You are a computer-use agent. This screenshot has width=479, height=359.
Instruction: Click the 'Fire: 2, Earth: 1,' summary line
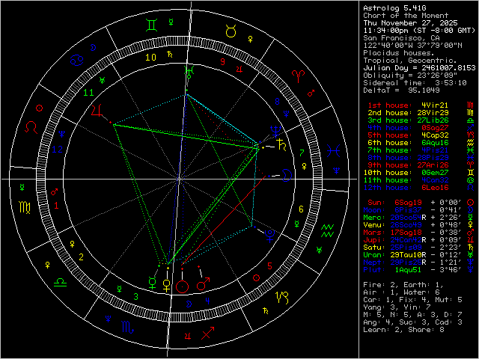pyautogui.click(x=403, y=284)
